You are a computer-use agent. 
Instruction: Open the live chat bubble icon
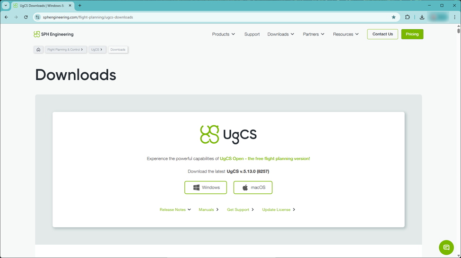coord(446,247)
